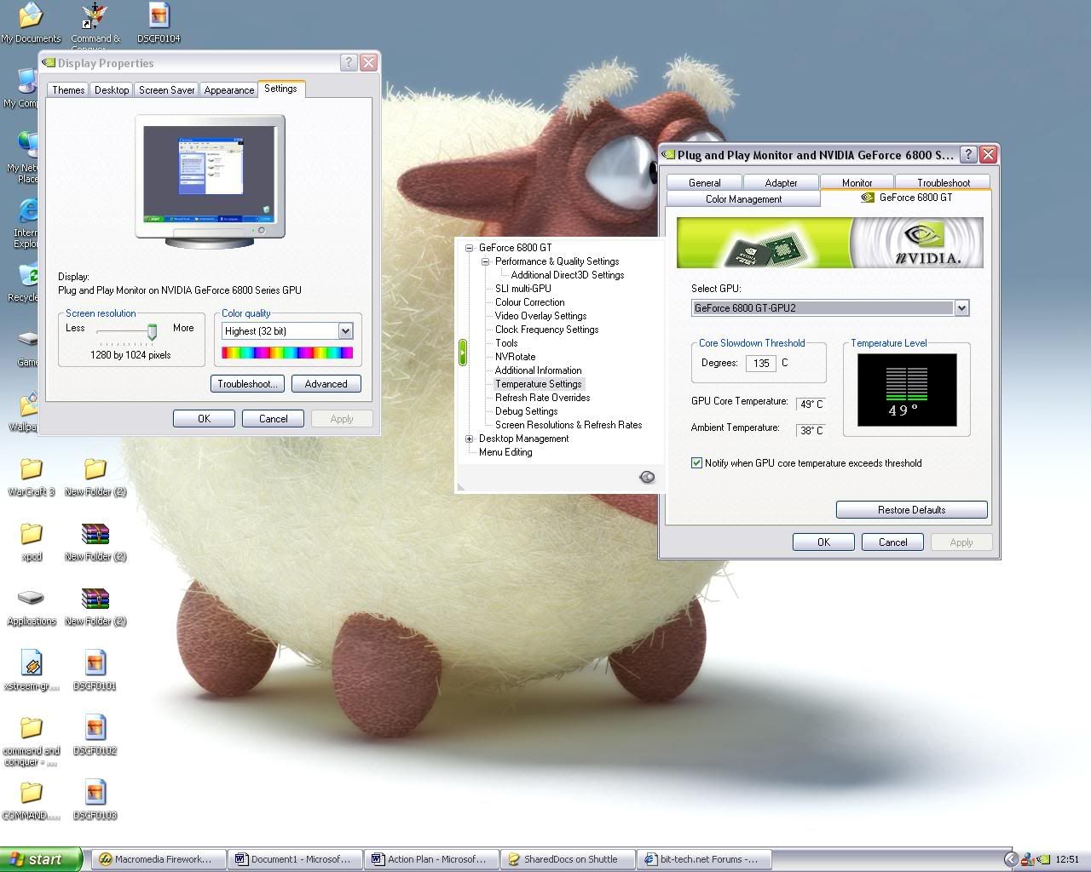Open the WarCraft 3 folder icon
Screen dimensions: 1091x872
32,469
